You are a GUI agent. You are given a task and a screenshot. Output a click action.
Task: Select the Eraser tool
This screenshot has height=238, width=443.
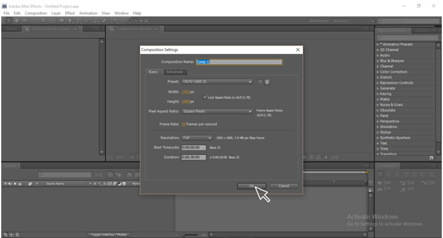[x=104, y=20]
